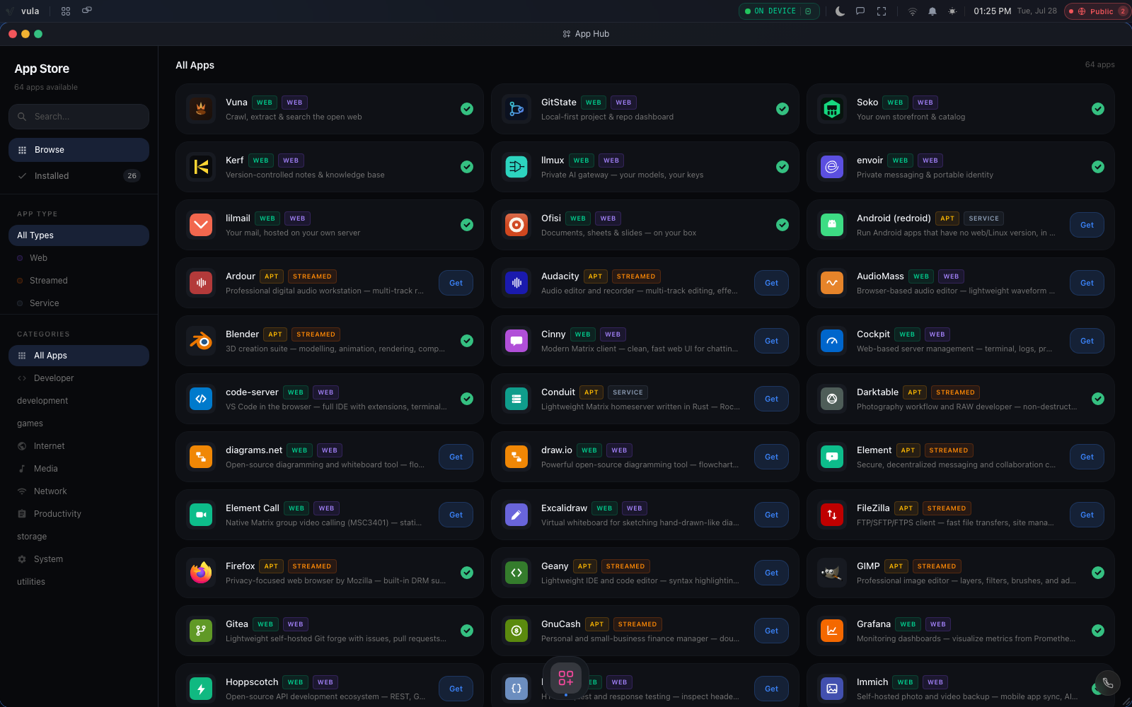This screenshot has width=1132, height=707.
Task: Click the Soko storefront icon
Action: coord(832,109)
